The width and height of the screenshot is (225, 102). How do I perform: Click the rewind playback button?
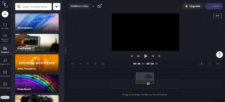click(138, 56)
